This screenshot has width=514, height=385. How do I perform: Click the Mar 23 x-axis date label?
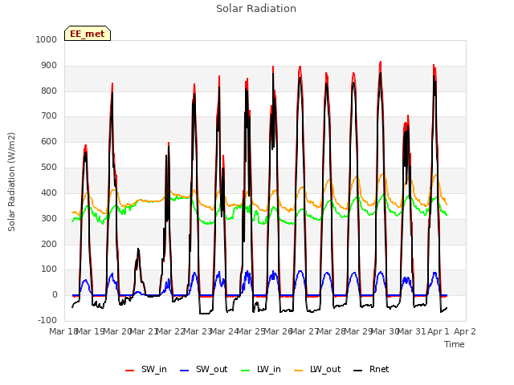tap(198, 331)
